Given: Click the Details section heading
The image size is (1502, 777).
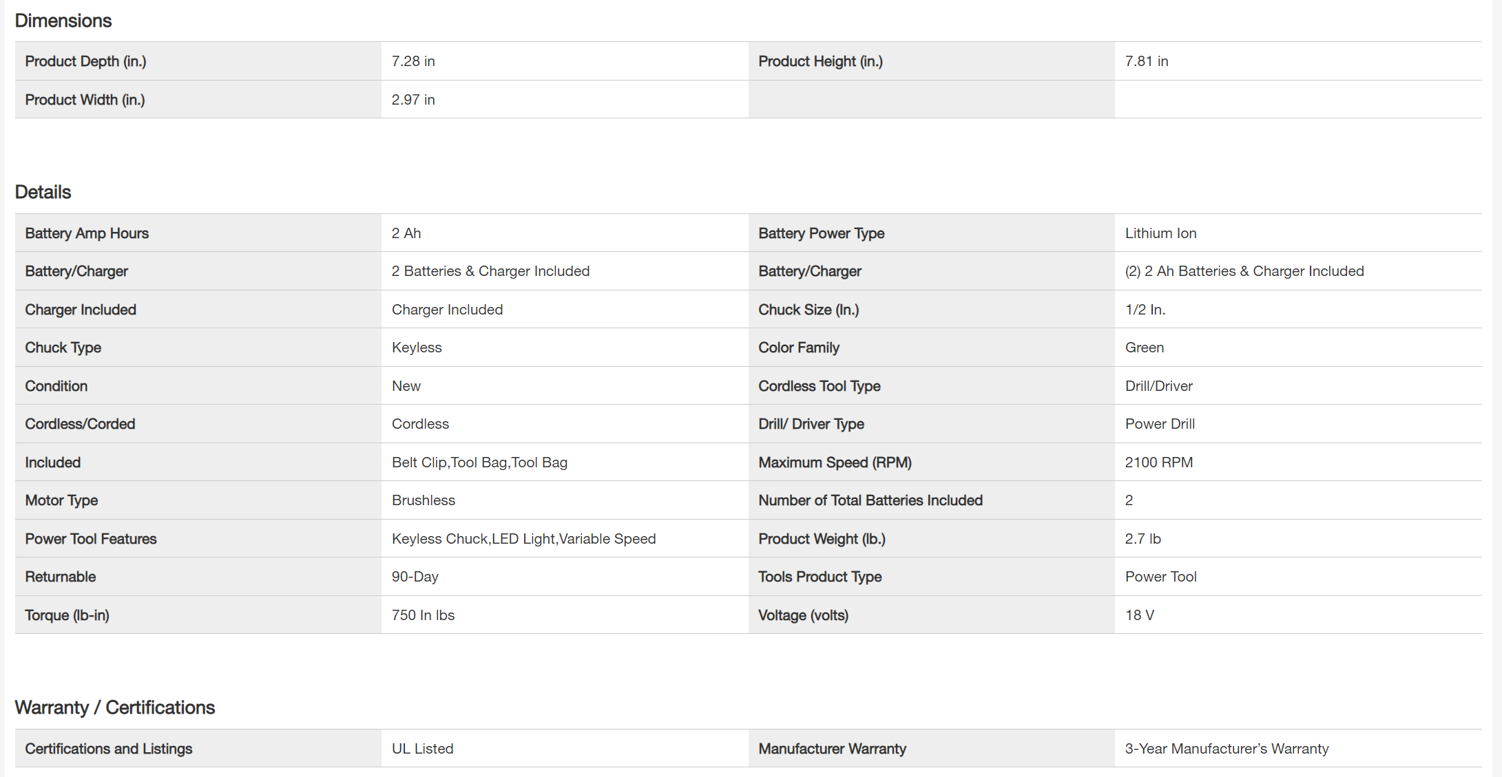Looking at the screenshot, I should pyautogui.click(x=43, y=192).
